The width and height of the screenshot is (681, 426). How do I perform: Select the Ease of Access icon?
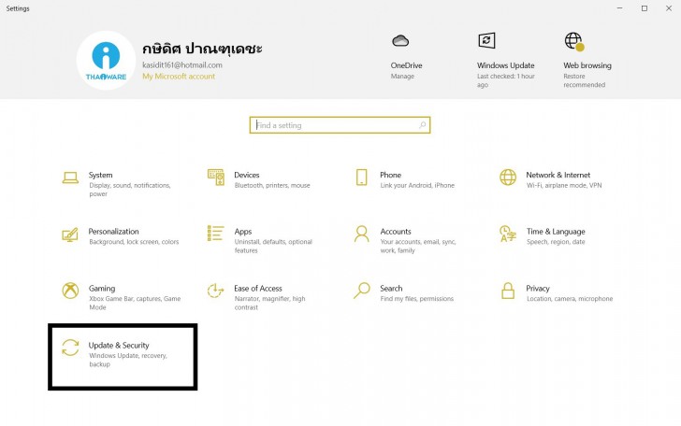click(x=215, y=291)
